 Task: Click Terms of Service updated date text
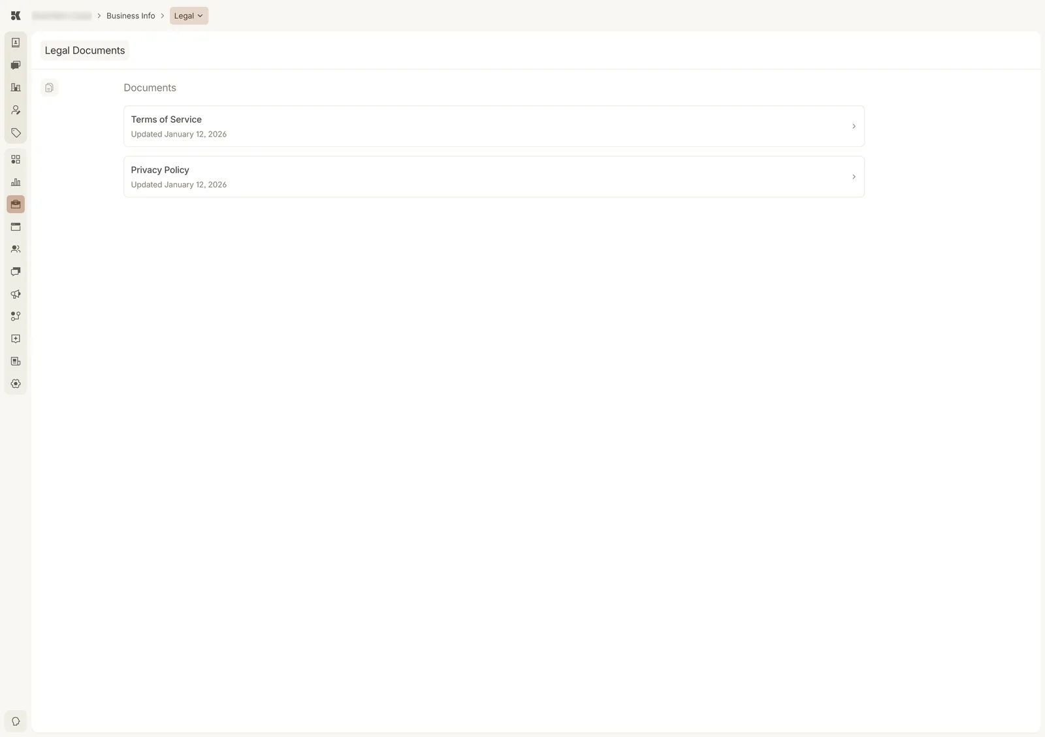point(179,134)
